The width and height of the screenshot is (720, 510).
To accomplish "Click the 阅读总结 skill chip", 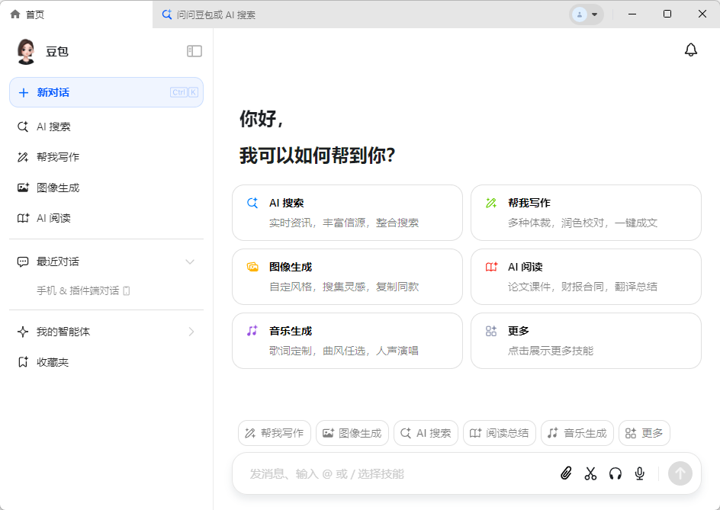I will point(500,433).
